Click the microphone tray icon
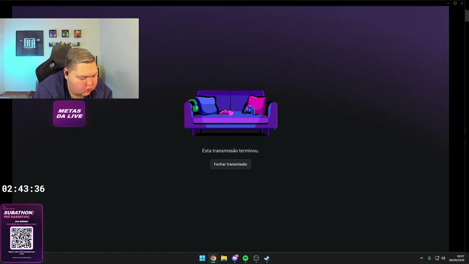Image resolution: width=469 pixels, height=264 pixels. (429, 258)
